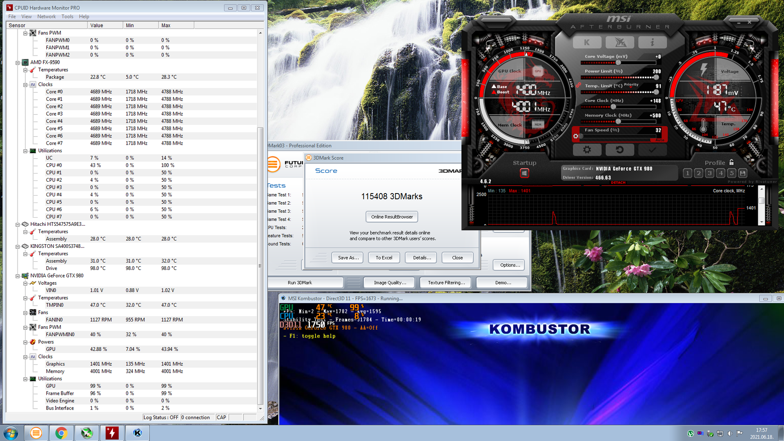Load Afterburner profile 5
This screenshot has height=441, width=784.
pyautogui.click(x=732, y=173)
